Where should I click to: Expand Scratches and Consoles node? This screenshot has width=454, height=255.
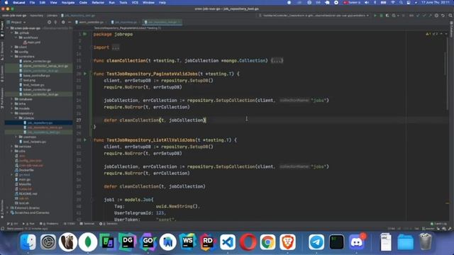(x=8, y=212)
